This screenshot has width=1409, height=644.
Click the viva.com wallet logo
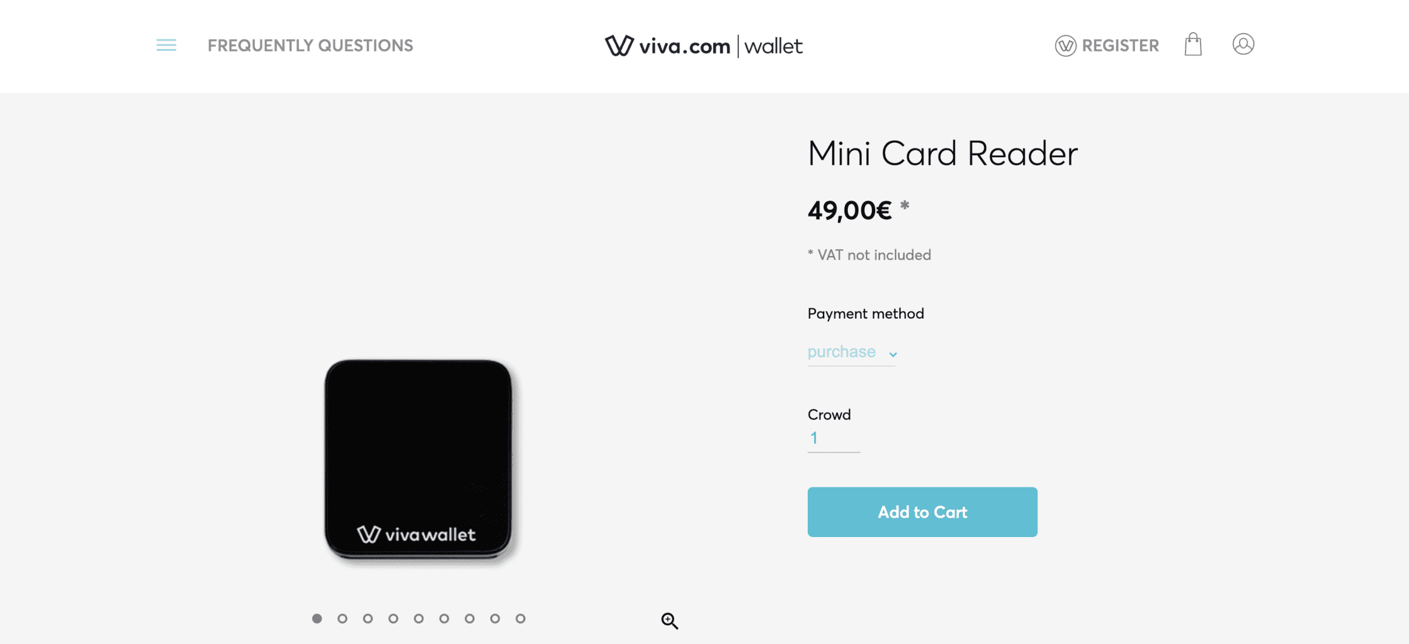pyautogui.click(x=704, y=45)
